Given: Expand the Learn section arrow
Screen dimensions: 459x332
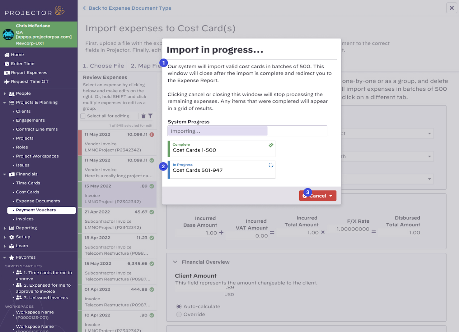Looking at the screenshot, I should pos(5,246).
